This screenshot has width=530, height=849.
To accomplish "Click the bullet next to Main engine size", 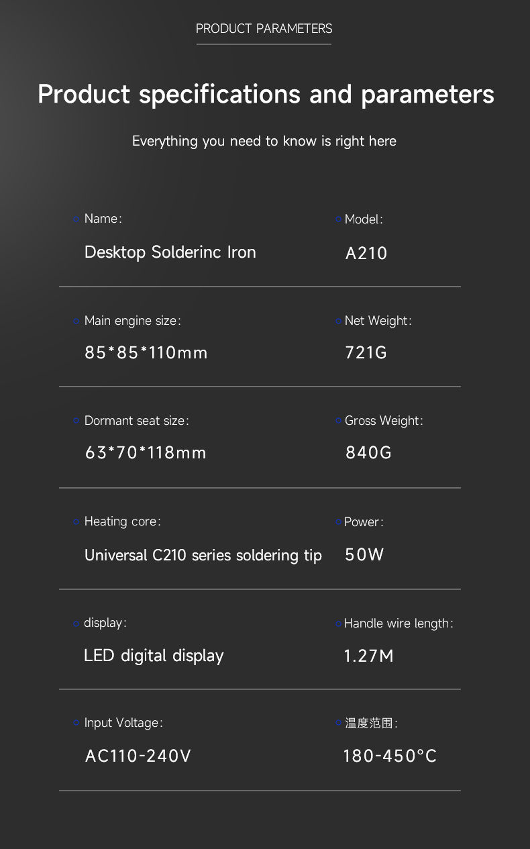I will (x=76, y=321).
